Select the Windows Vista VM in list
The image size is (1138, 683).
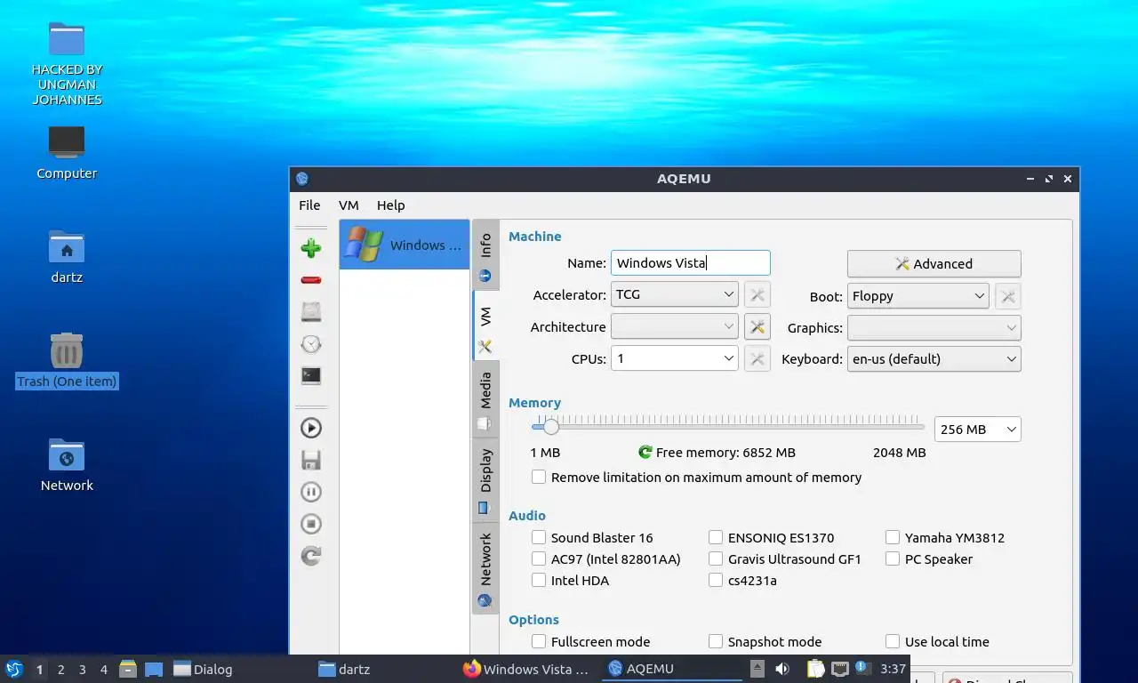coord(405,245)
